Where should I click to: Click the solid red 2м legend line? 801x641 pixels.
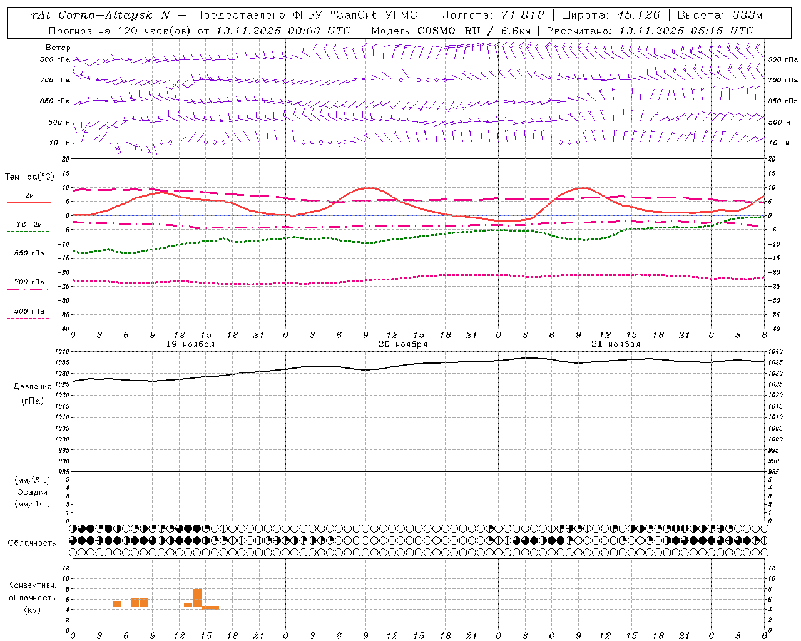click(29, 203)
